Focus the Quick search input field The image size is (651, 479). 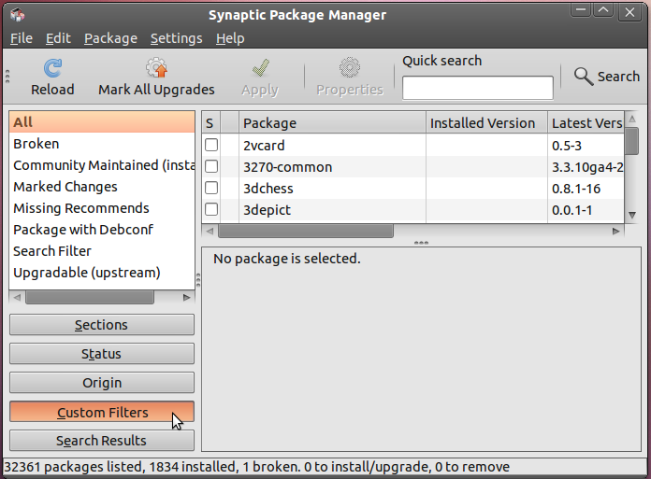click(477, 88)
